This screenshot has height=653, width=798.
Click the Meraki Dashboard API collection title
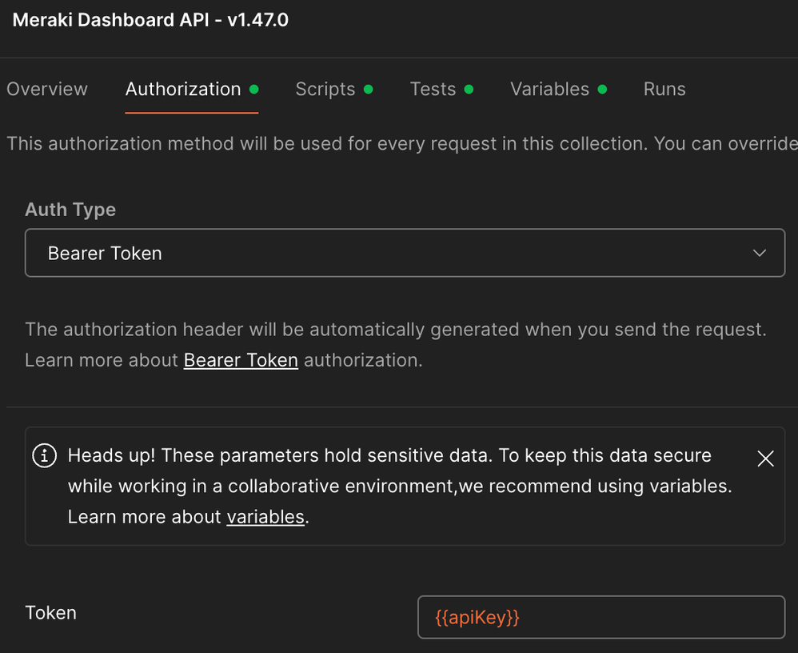coord(150,19)
